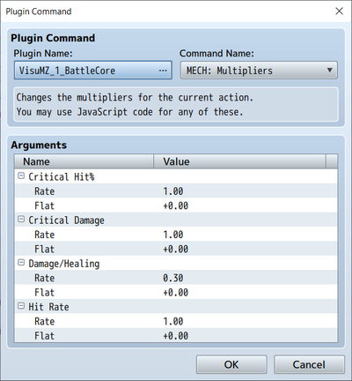This screenshot has width=352, height=381.
Task: Select the Critical Hit% Rate row
Action: [x=176, y=191]
